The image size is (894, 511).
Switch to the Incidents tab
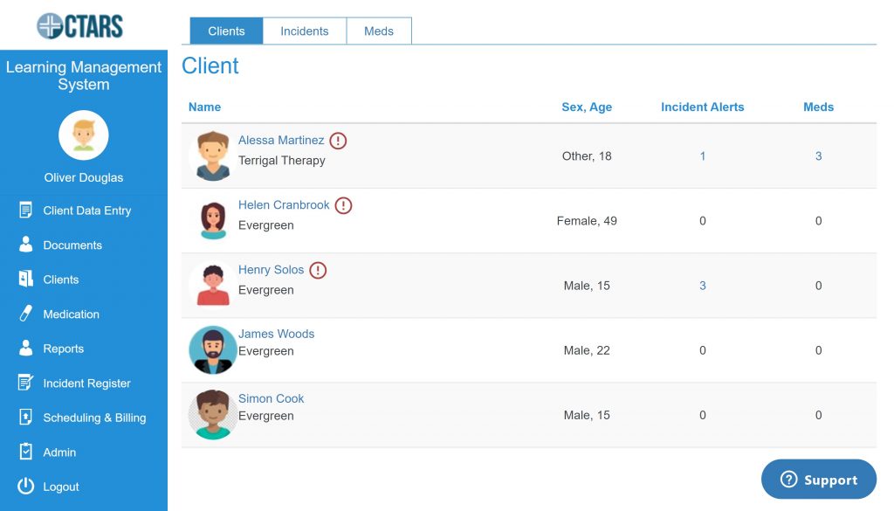click(x=304, y=31)
